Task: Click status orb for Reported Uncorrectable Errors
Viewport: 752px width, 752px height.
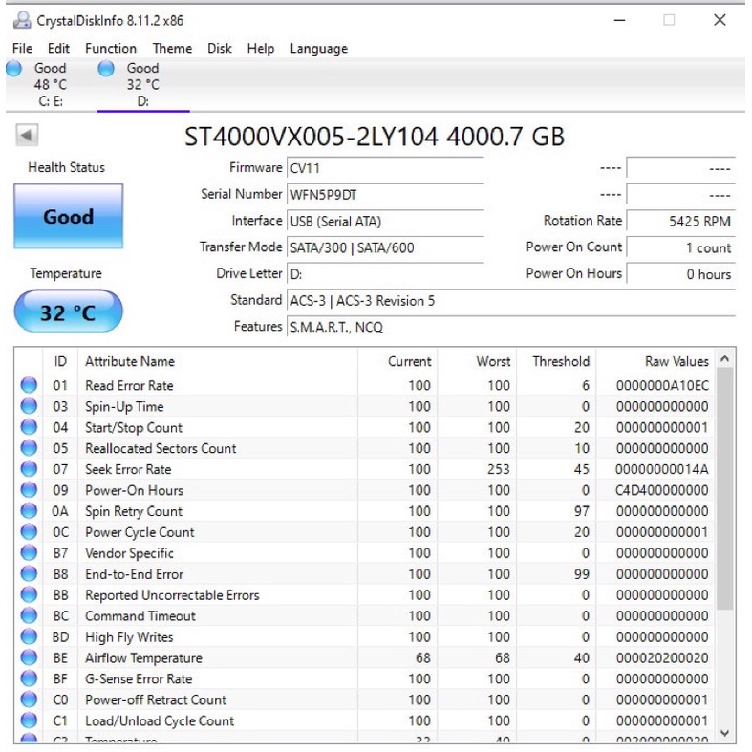Action: (29, 594)
